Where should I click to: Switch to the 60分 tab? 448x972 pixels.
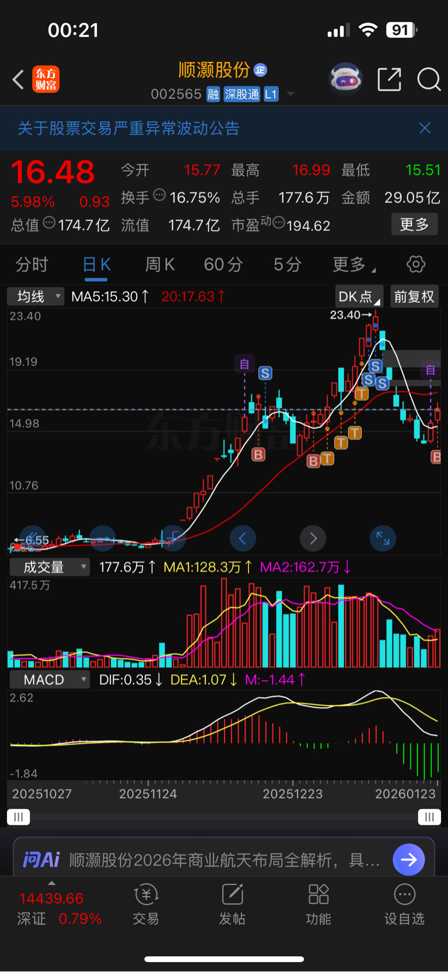[x=223, y=265]
